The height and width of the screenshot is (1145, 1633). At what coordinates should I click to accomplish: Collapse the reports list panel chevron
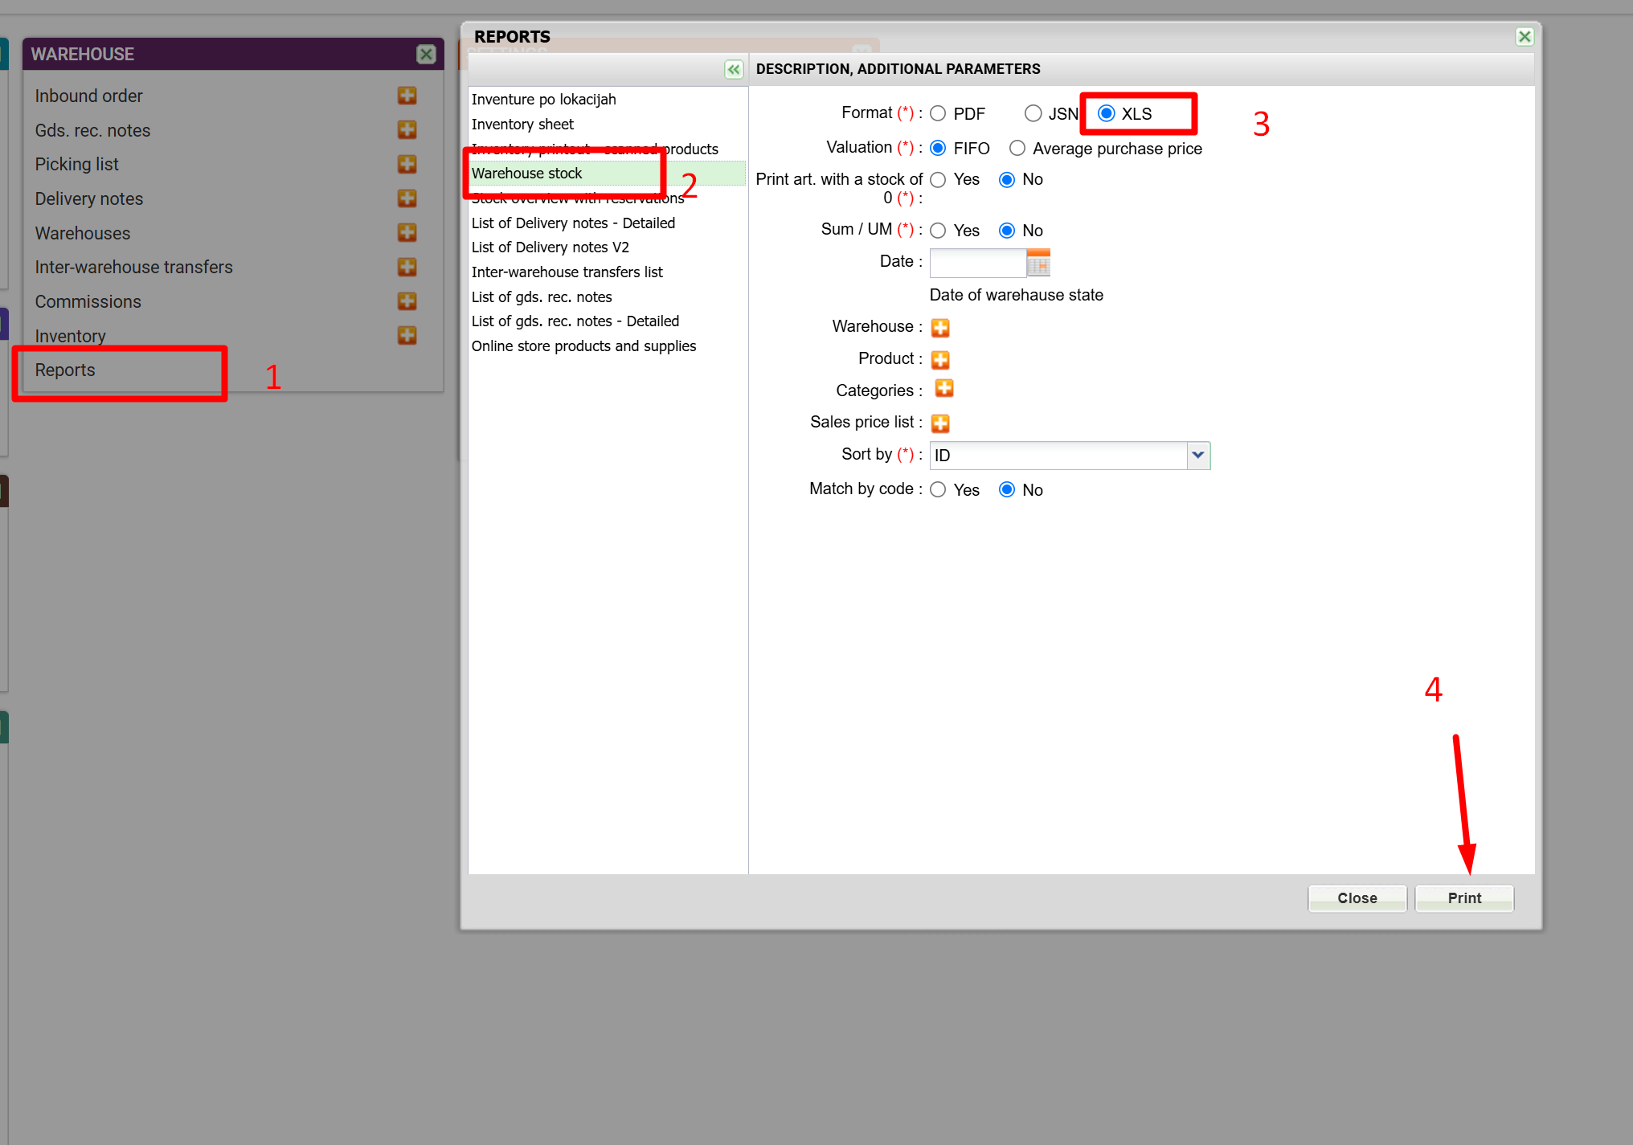click(x=733, y=70)
